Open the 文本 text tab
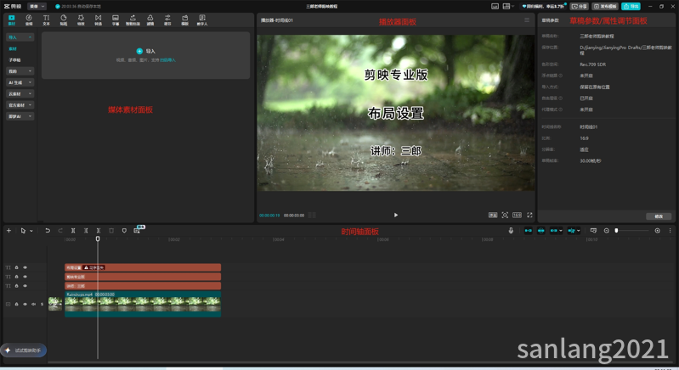 (47, 20)
